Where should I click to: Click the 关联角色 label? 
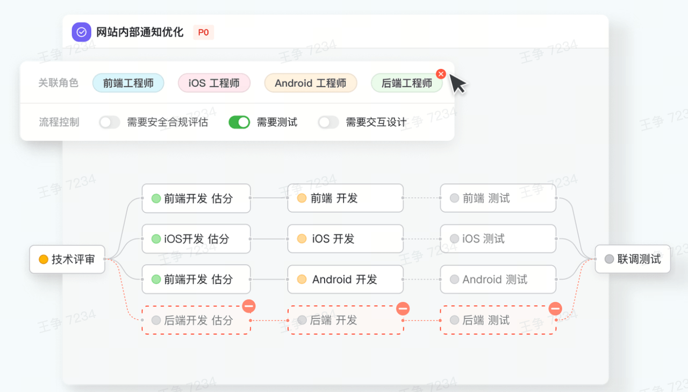pos(59,83)
